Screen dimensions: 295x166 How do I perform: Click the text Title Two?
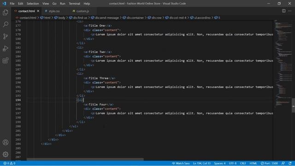[x=97, y=52]
